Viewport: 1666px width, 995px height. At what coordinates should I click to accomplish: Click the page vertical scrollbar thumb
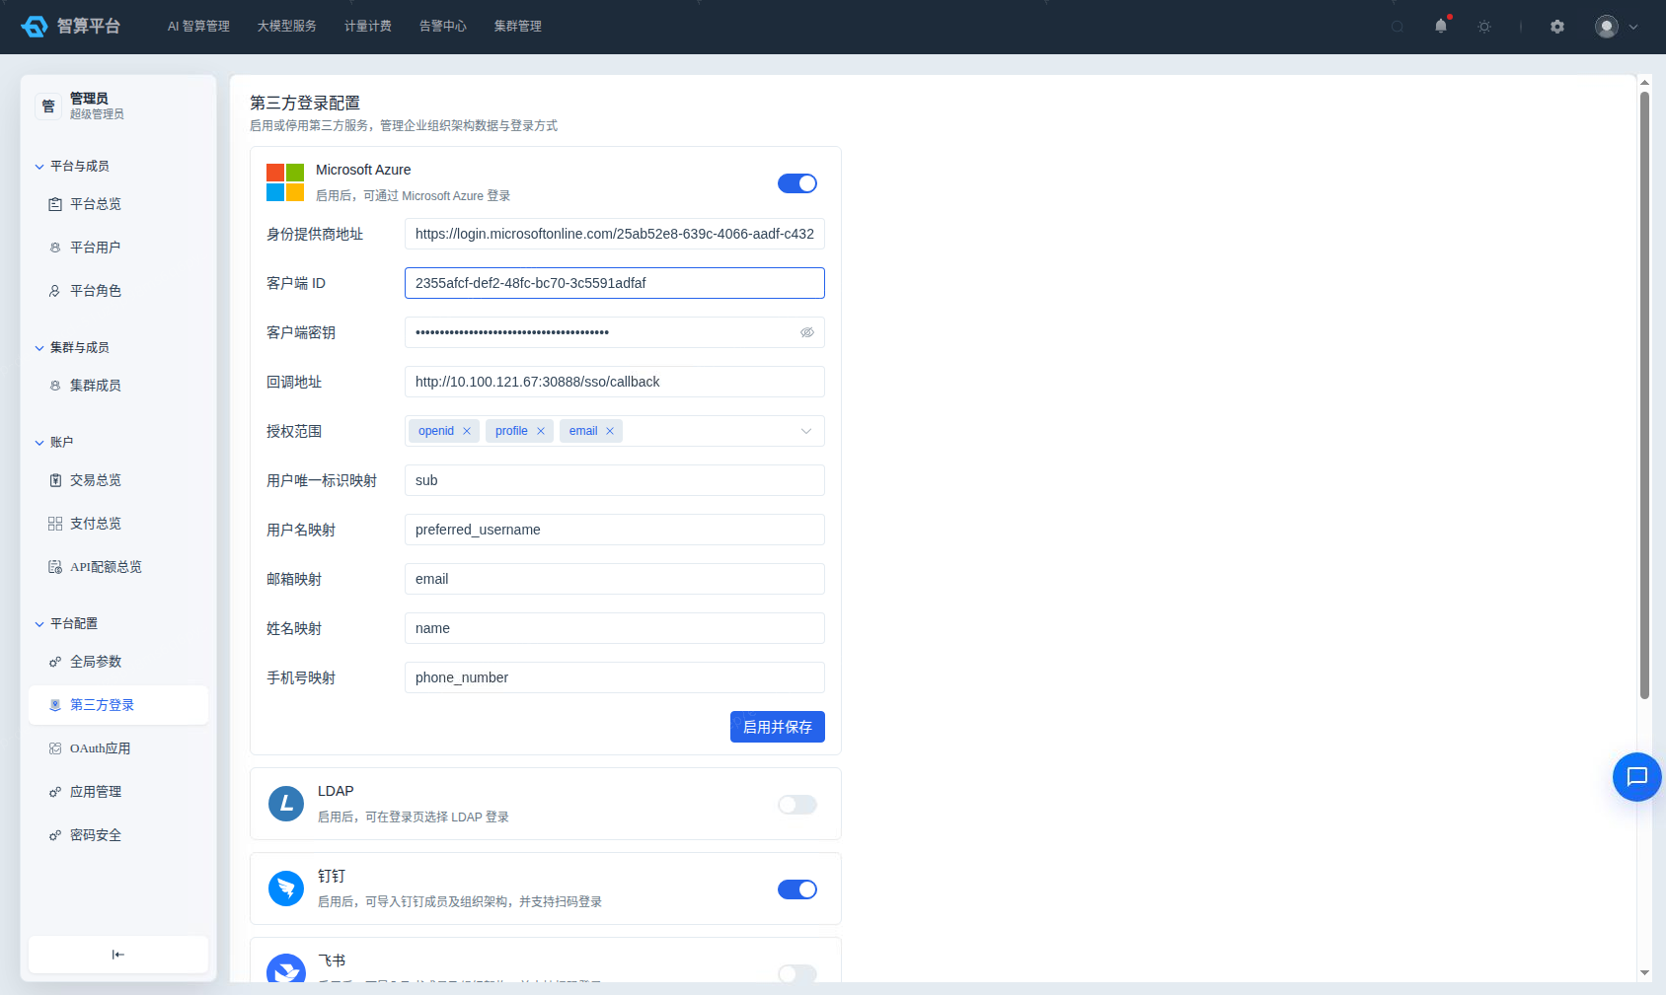coord(1644,394)
